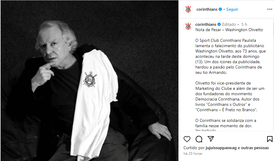Screen dimensions: 274x161
Task: View outras pessoas who liked the post
Action: coord(255,148)
